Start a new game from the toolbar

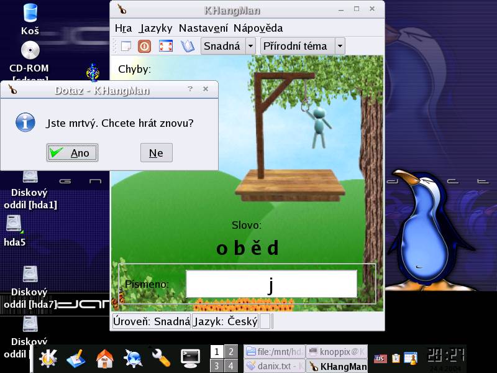(x=126, y=46)
